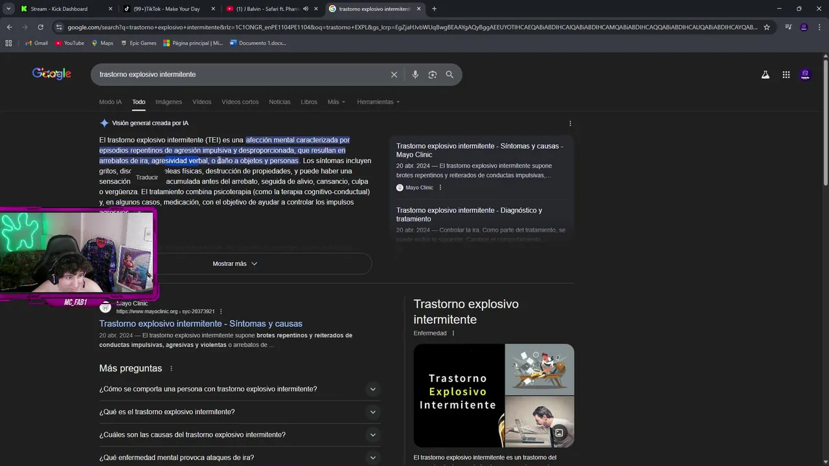Open Maps bookmark
The image size is (829, 466).
[102, 43]
